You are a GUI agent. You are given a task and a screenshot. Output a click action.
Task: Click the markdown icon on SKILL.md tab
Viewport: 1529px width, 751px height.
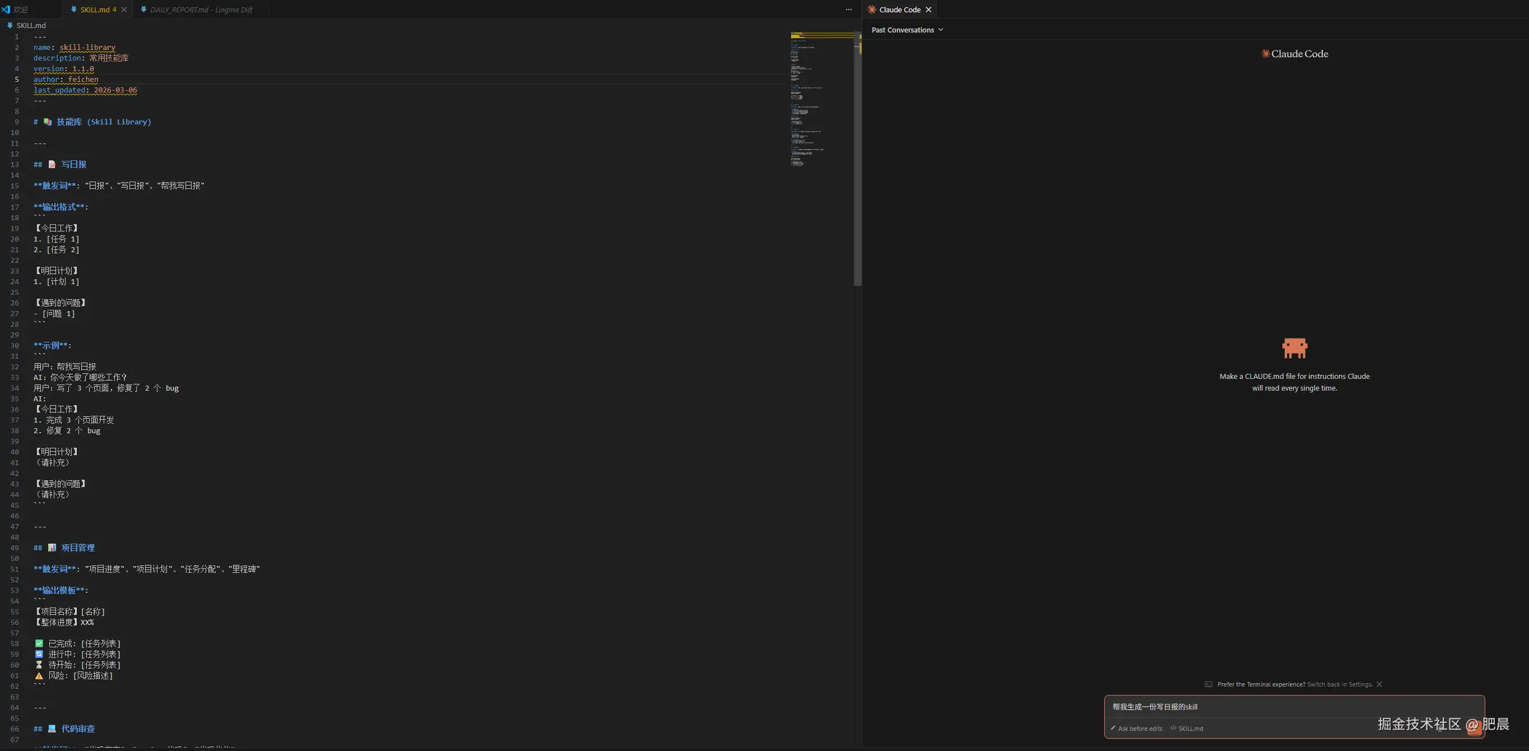[x=73, y=10]
